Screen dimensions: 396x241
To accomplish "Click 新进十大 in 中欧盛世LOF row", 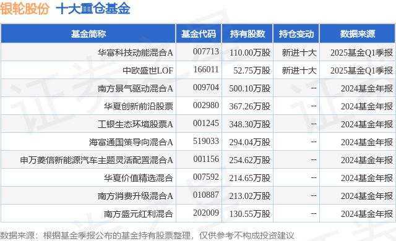I will 299,70.
